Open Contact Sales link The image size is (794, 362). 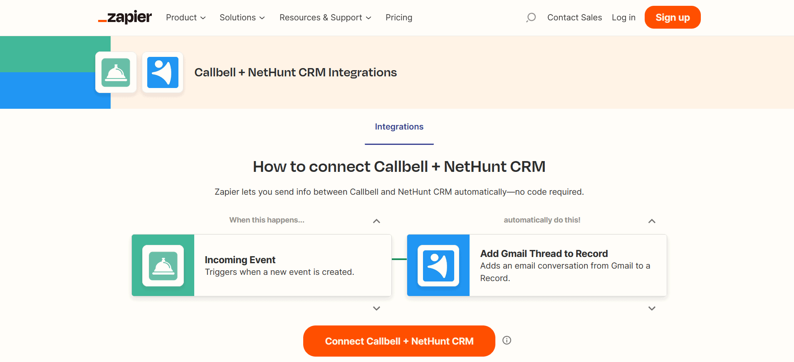574,17
